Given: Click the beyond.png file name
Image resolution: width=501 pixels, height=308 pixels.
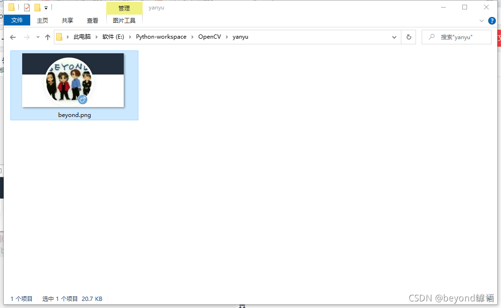Looking at the screenshot, I should coord(75,115).
